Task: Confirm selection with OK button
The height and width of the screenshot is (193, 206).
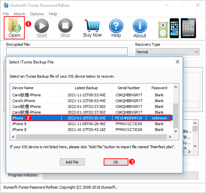Action: [x=116, y=162]
